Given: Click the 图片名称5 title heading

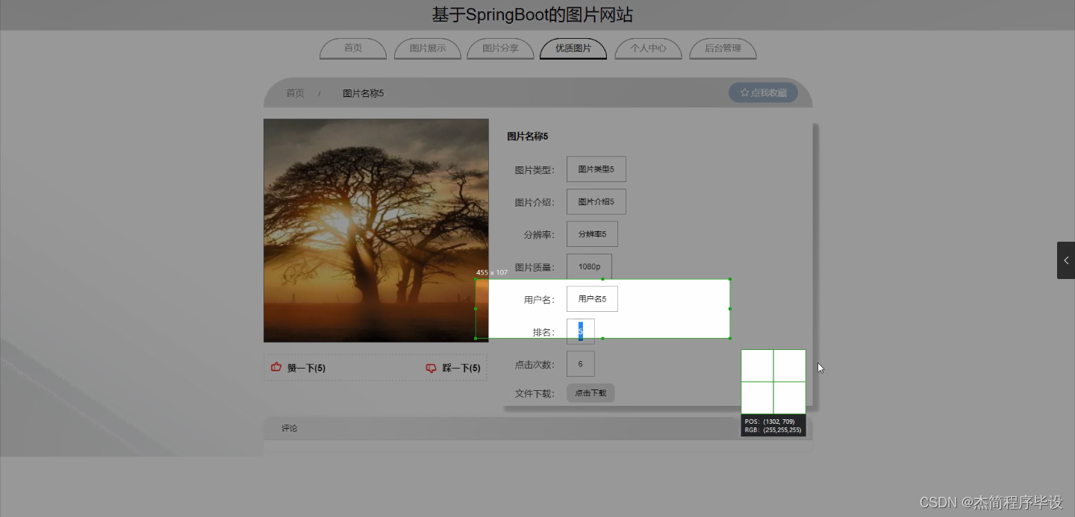Looking at the screenshot, I should point(528,137).
